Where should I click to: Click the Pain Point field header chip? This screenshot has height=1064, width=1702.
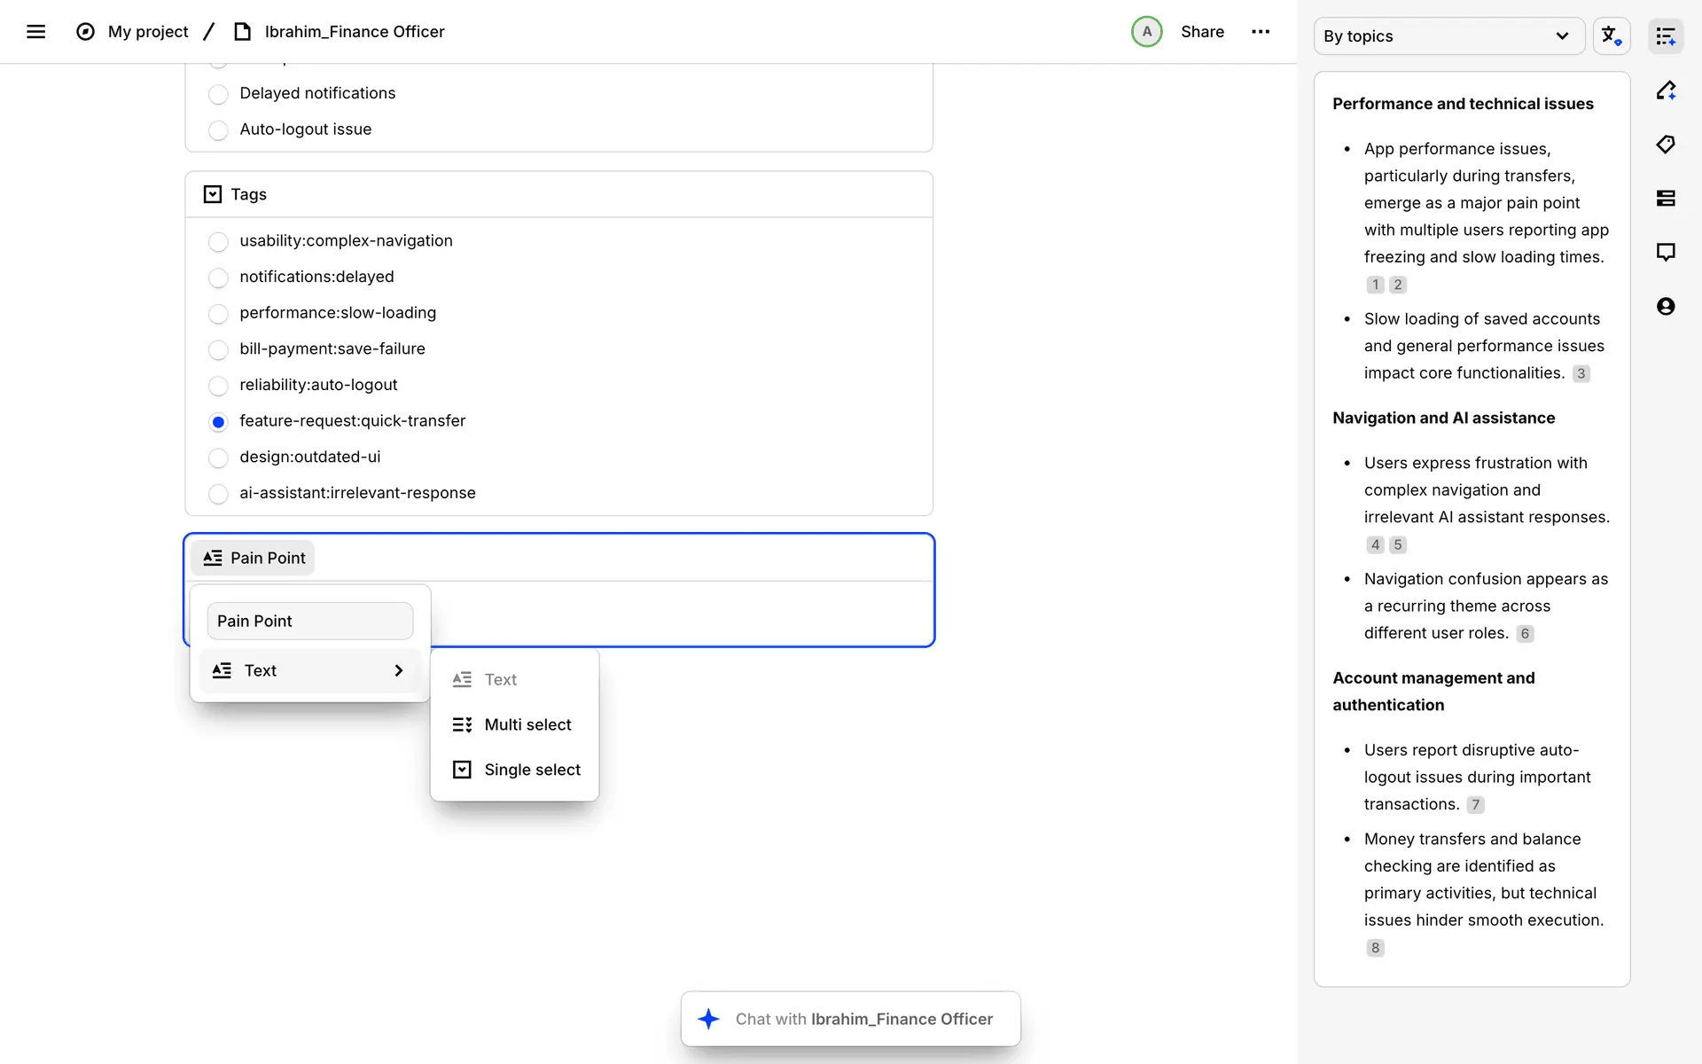tap(254, 558)
